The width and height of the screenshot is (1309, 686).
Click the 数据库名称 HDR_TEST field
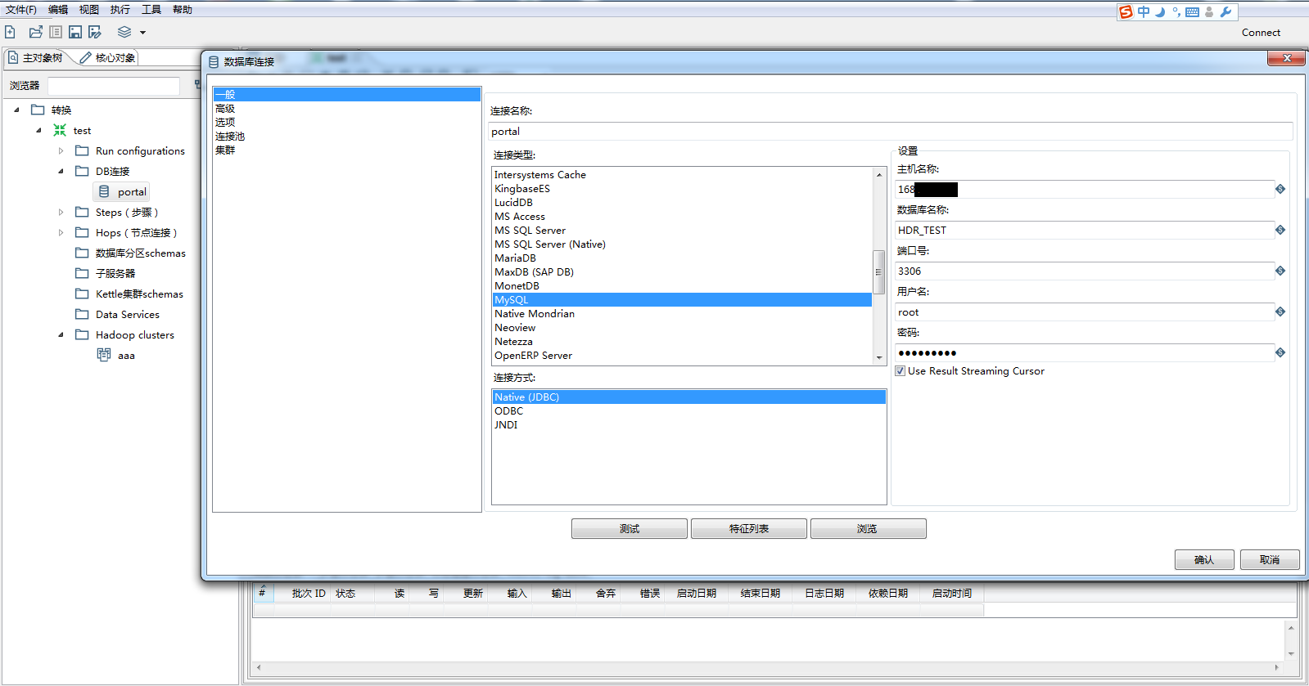[x=1085, y=230]
